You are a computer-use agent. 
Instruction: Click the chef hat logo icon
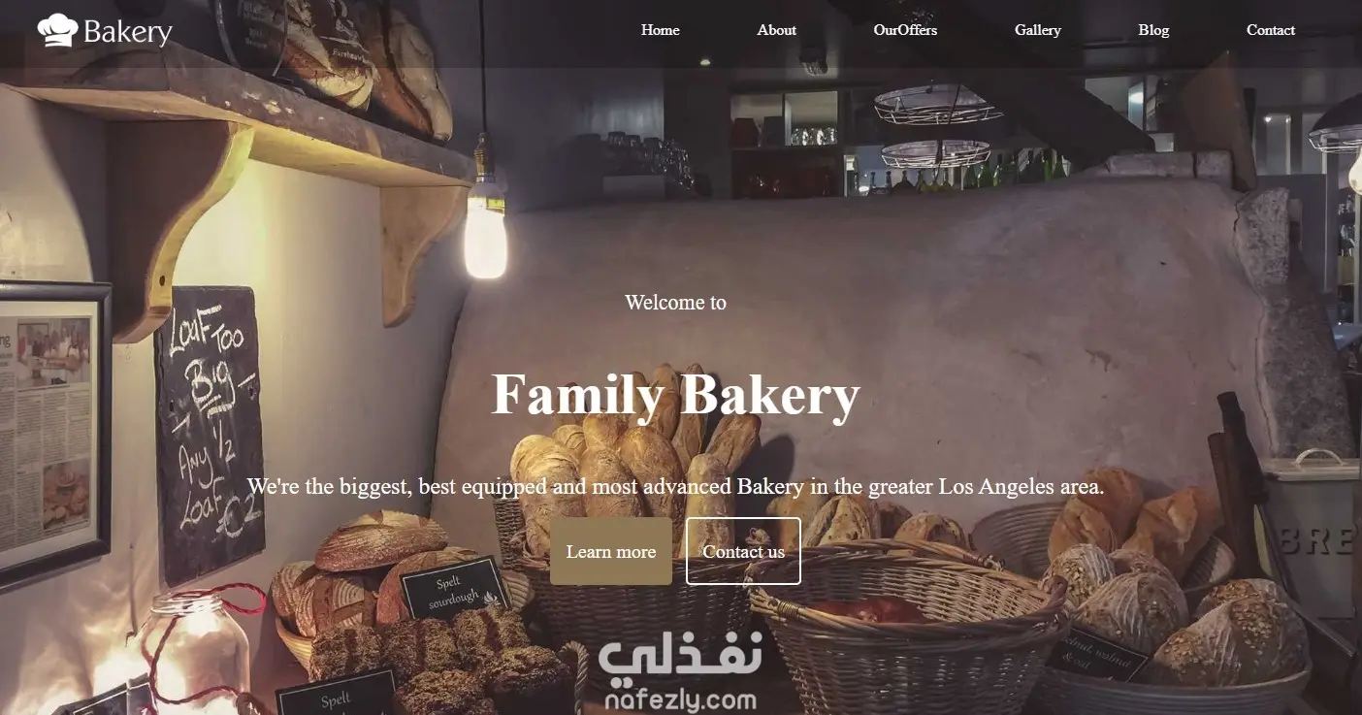tap(57, 30)
